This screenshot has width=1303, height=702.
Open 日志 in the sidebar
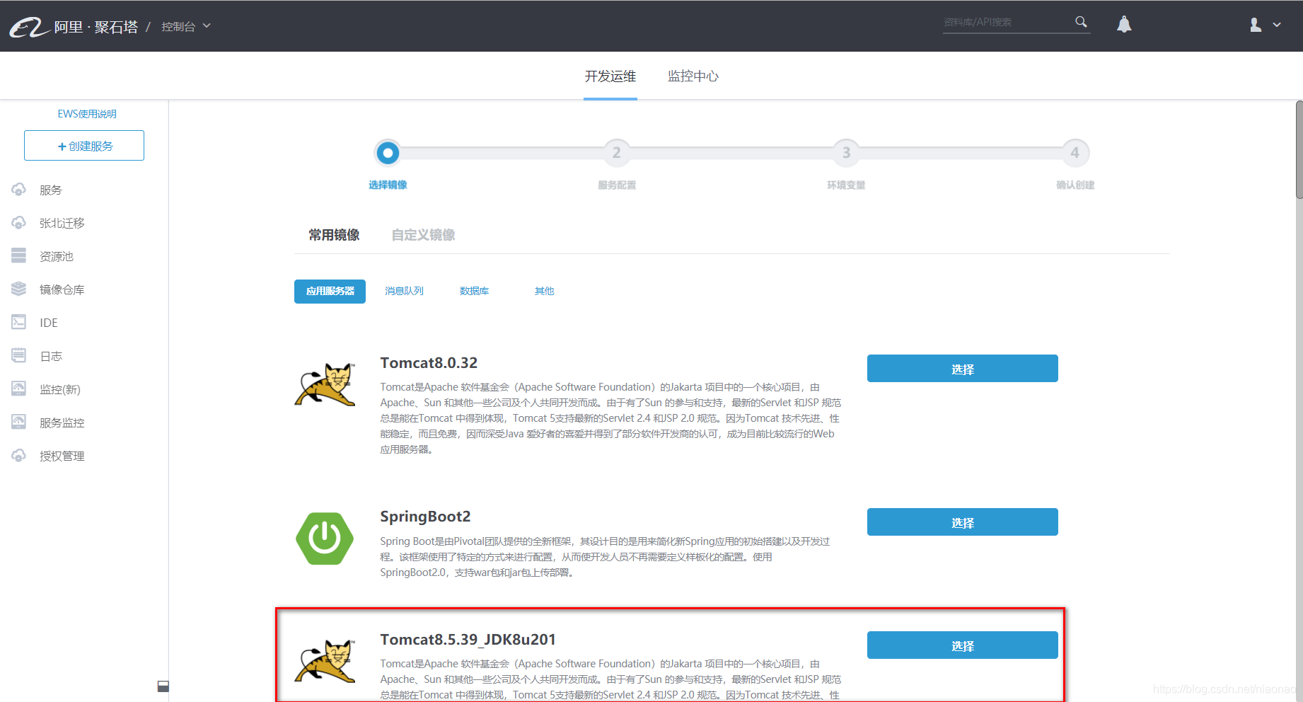(x=51, y=357)
